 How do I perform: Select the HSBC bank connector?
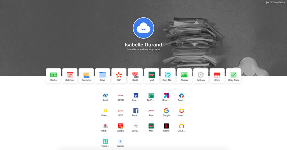105,127
